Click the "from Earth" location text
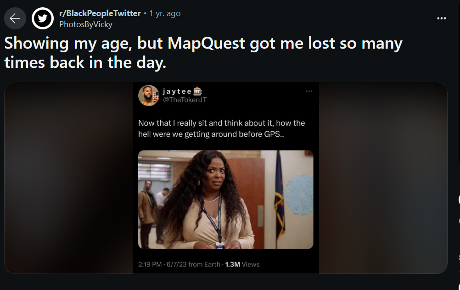460x290 pixels. click(204, 264)
